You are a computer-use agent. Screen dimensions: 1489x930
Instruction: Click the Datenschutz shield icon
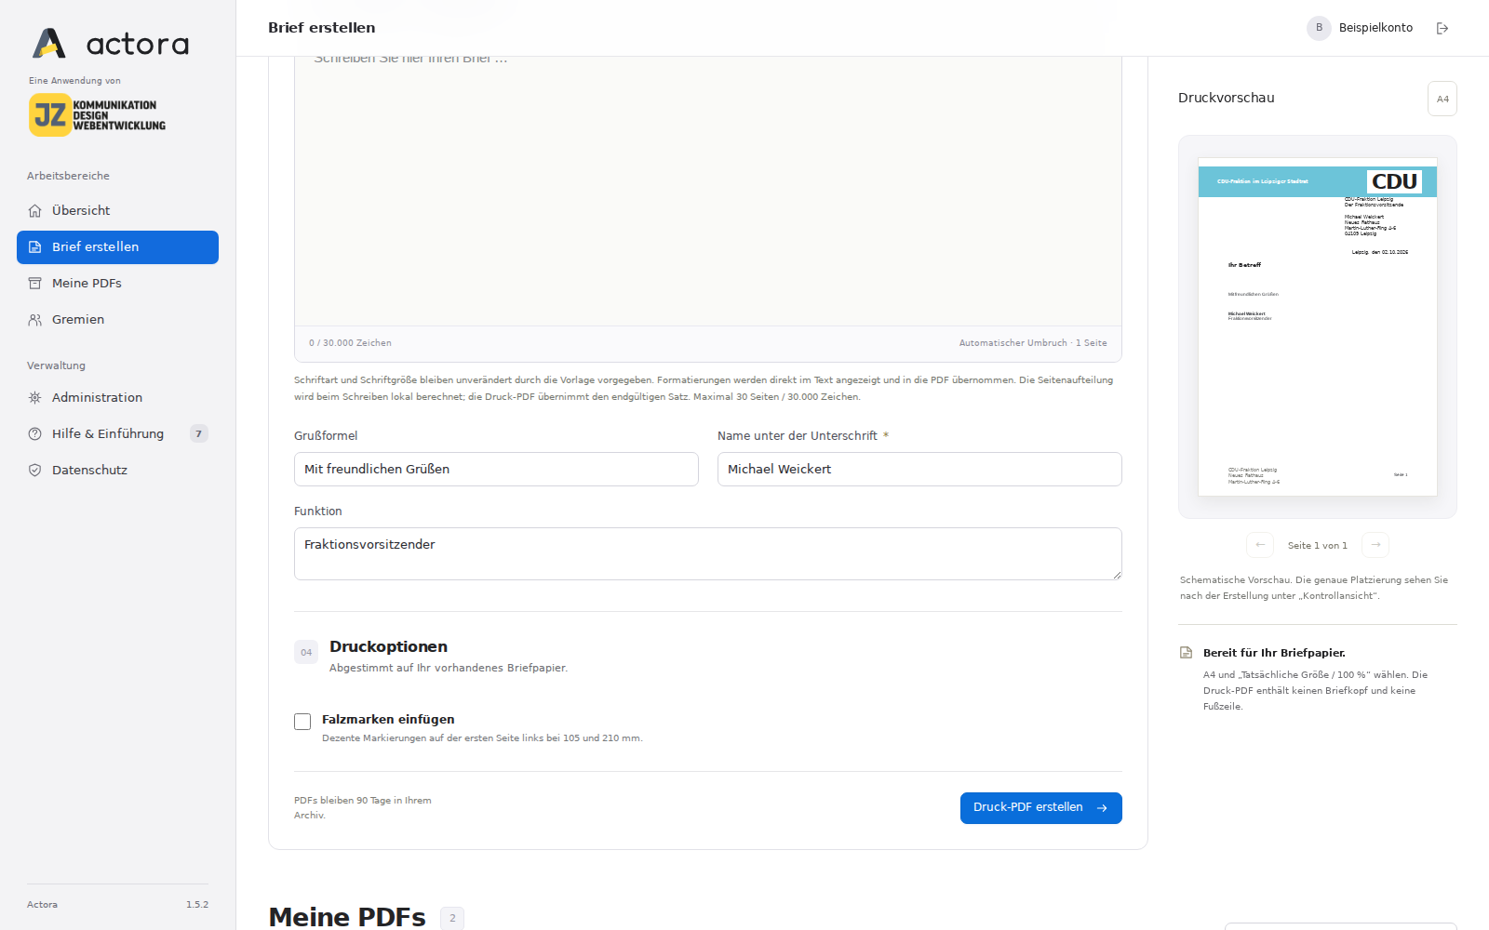34,471
